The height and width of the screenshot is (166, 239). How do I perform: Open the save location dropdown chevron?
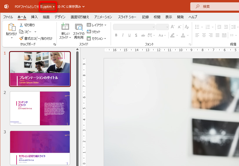coord(83,6)
